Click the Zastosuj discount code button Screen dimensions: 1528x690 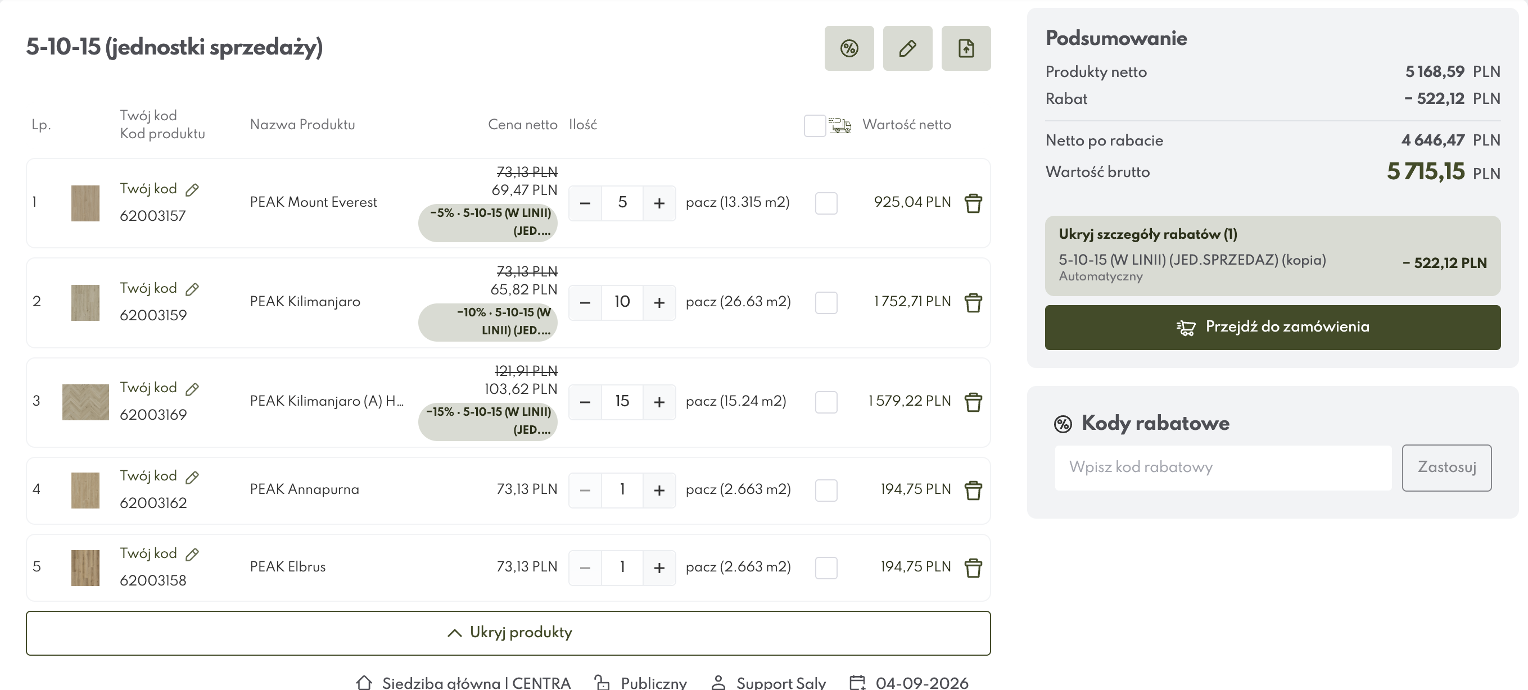[x=1446, y=467]
